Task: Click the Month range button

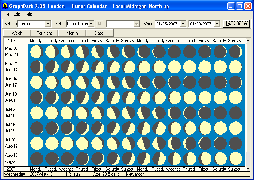Action: pos(72,33)
